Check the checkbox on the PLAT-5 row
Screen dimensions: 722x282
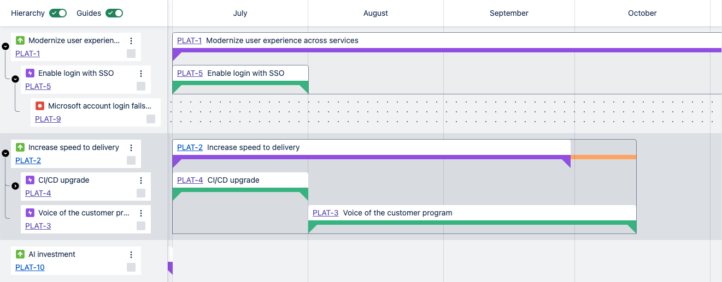[141, 86]
